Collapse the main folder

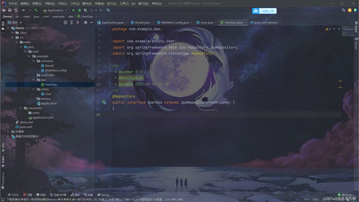click(x=17, y=42)
